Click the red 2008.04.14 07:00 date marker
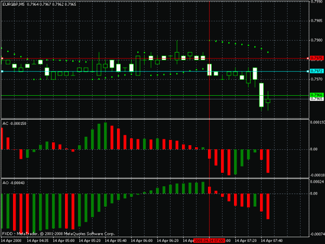This screenshot has height=244, width=325. (209, 241)
